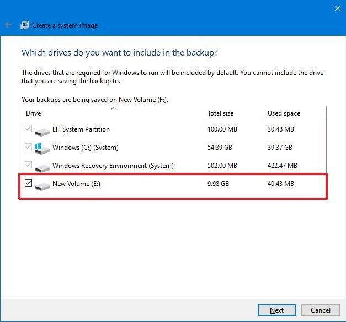Click the New Volume (E:) drive icon
The height and width of the screenshot is (322, 346).
click(42, 185)
